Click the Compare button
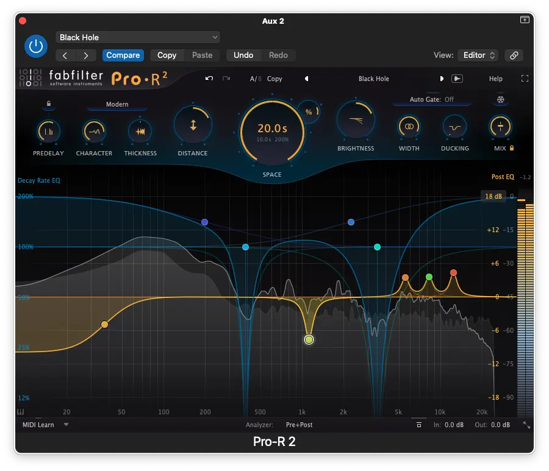 tap(123, 55)
